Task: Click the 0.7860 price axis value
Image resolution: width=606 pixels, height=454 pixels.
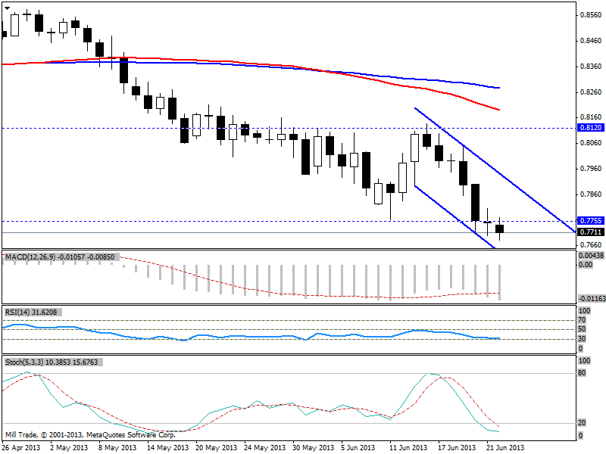Action: tap(591, 194)
